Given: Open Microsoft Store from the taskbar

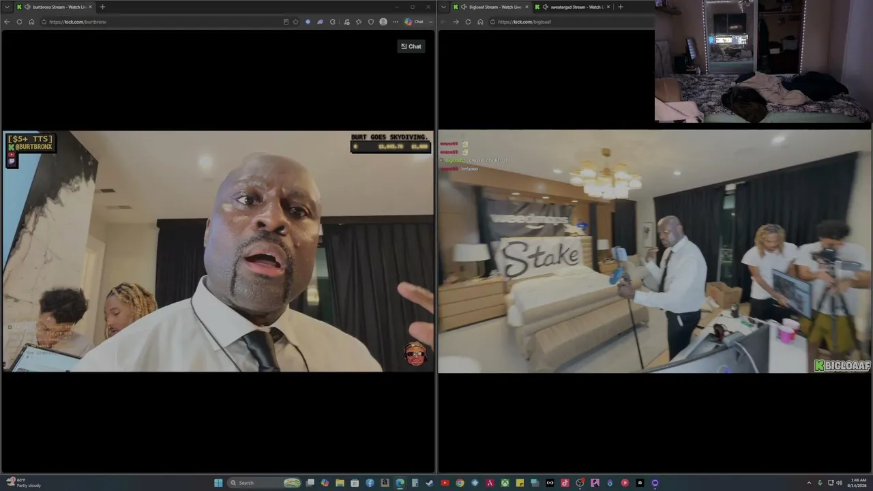Looking at the screenshot, I should [x=355, y=483].
